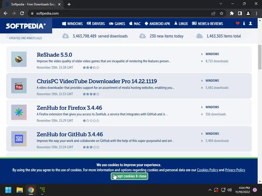Open the Linux category menu

[181, 24]
